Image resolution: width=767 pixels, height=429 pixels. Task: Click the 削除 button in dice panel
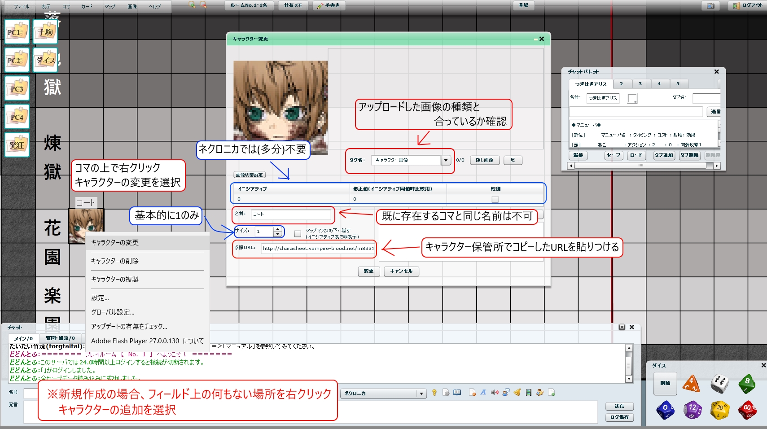coord(665,383)
